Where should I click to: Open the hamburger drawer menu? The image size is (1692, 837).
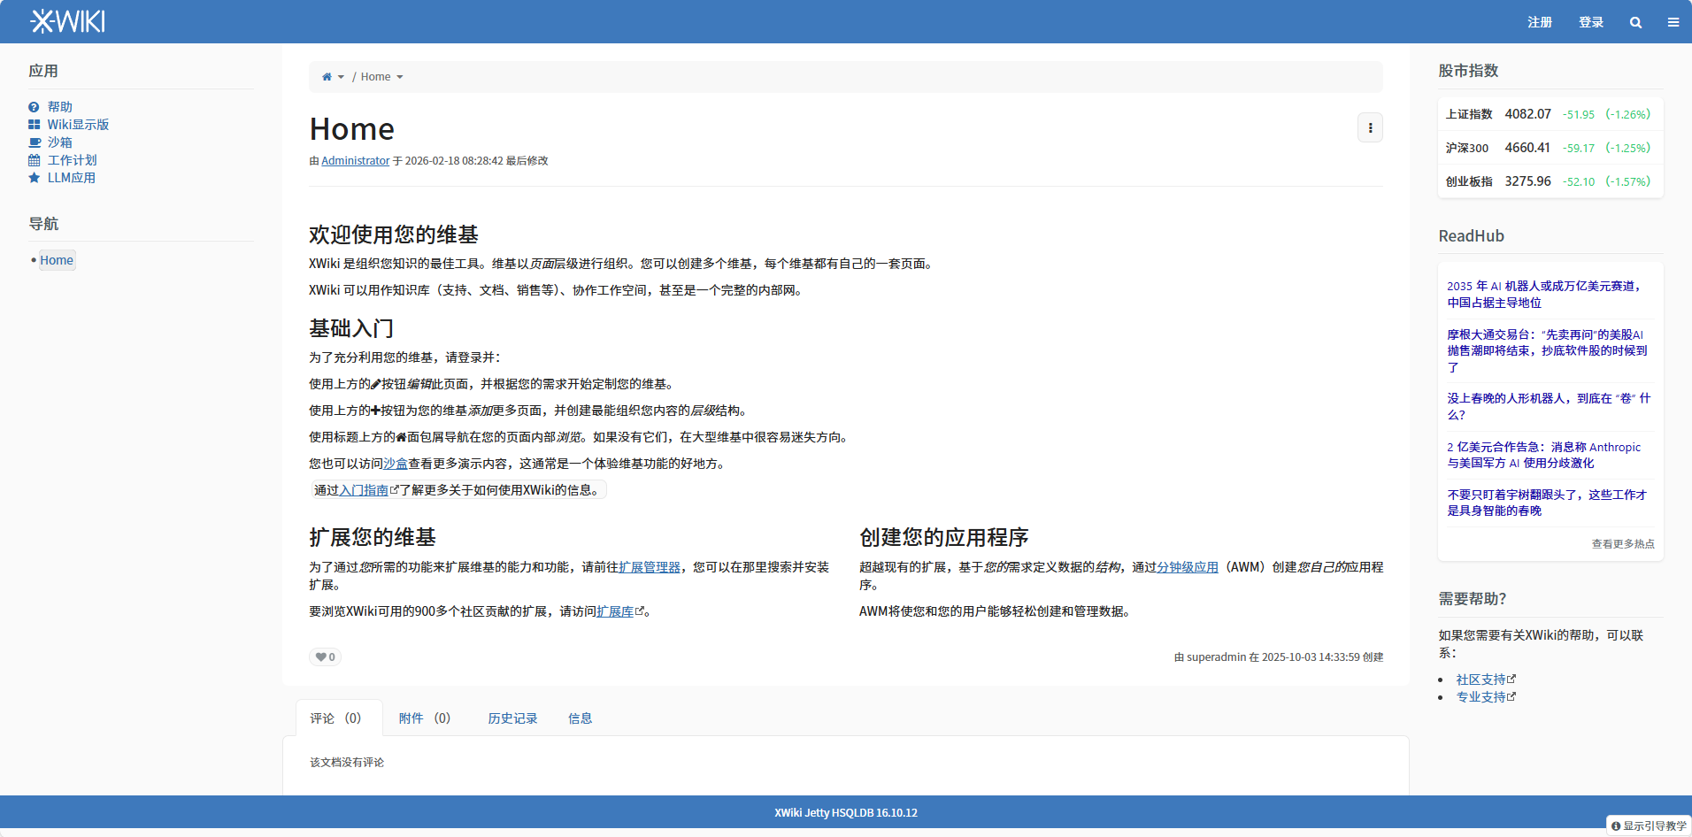1673,22
